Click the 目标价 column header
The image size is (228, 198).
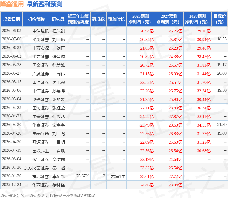click(x=220, y=19)
